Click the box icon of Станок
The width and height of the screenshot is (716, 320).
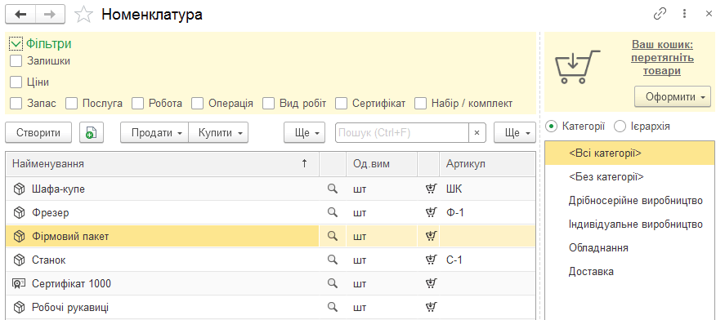pyautogui.click(x=19, y=260)
